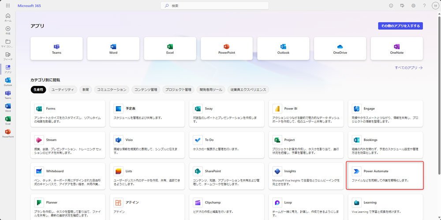This screenshot has height=220, width=441.
Task: Open the Visio app card
Action: [147, 145]
